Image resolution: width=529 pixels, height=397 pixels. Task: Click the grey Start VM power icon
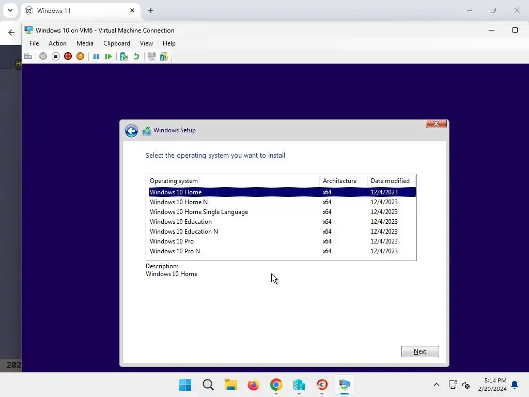click(43, 56)
